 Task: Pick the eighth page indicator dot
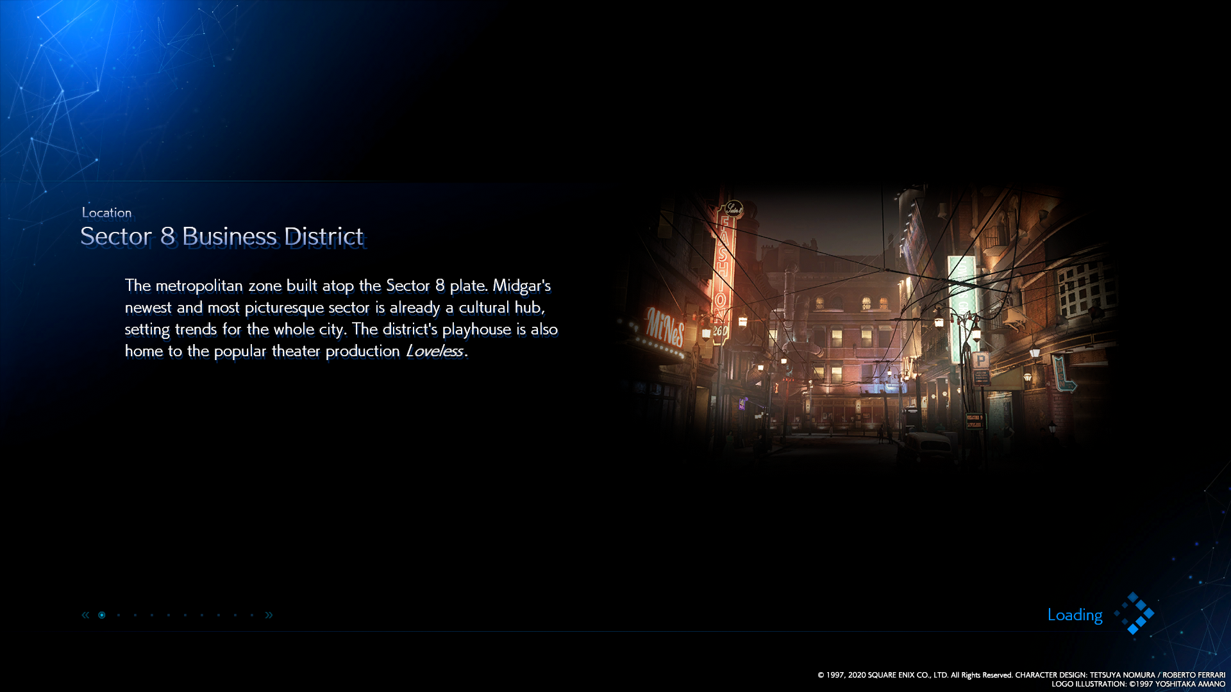tap(219, 615)
